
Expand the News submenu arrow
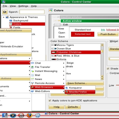tap(64, 79)
